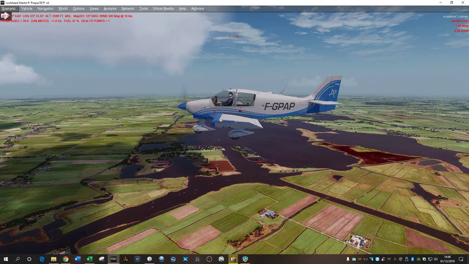Click the blue X taskbar icon
This screenshot has height=264, width=469.
[x=185, y=260]
